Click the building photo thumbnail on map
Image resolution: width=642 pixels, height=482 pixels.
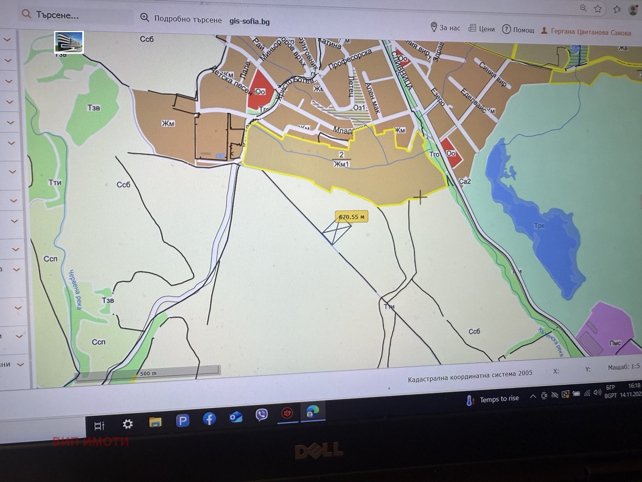[x=69, y=42]
